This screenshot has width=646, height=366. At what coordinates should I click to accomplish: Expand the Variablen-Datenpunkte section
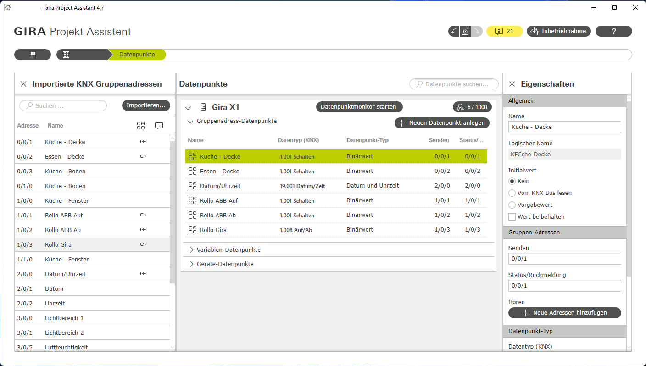point(190,250)
